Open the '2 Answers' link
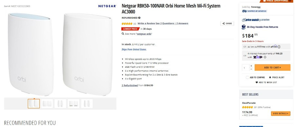The height and width of the screenshot is (127, 295). coord(182,24)
